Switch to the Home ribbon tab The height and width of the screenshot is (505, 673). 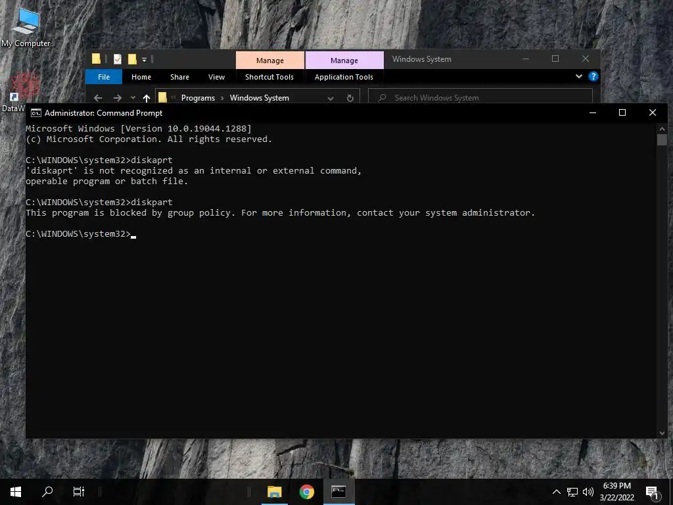pyautogui.click(x=141, y=77)
